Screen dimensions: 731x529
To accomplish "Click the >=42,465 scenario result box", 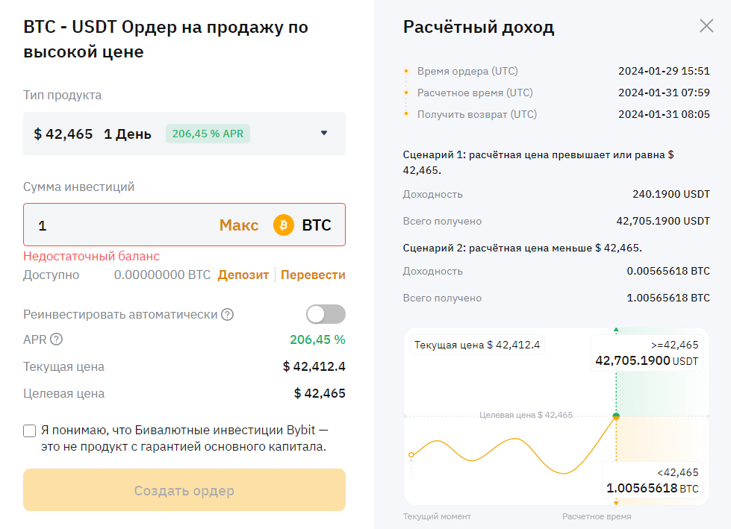I will point(647,353).
